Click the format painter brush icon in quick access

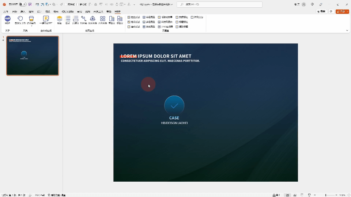click(x=61, y=4)
